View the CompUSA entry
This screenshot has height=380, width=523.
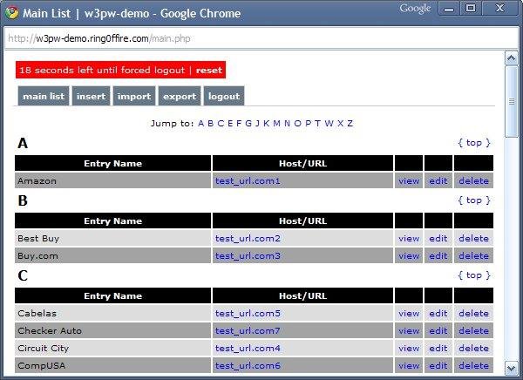[x=409, y=366]
